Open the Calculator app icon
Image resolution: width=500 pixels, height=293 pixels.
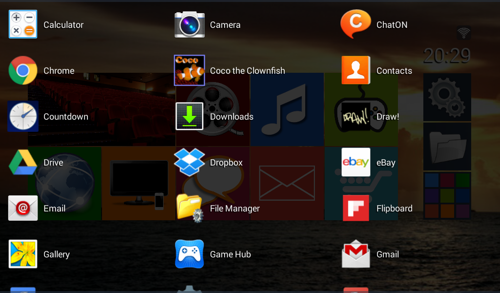coord(23,24)
